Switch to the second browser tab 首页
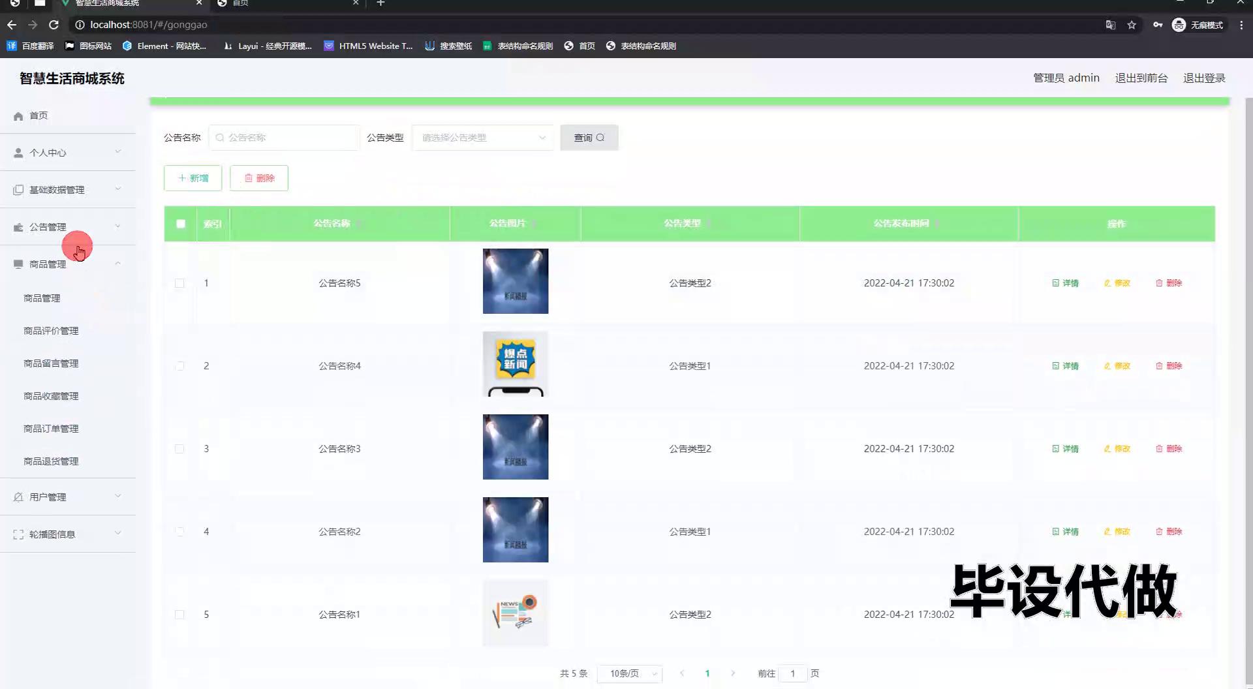 click(287, 3)
